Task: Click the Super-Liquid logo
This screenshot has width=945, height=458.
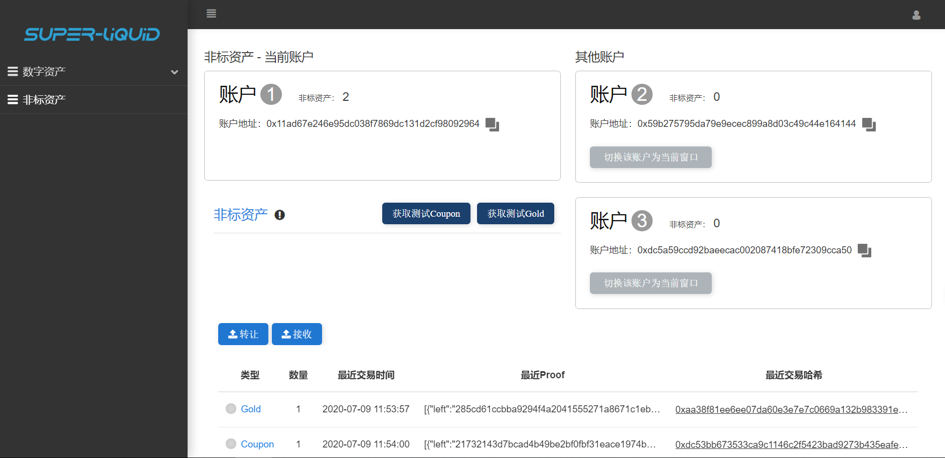Action: click(92, 34)
